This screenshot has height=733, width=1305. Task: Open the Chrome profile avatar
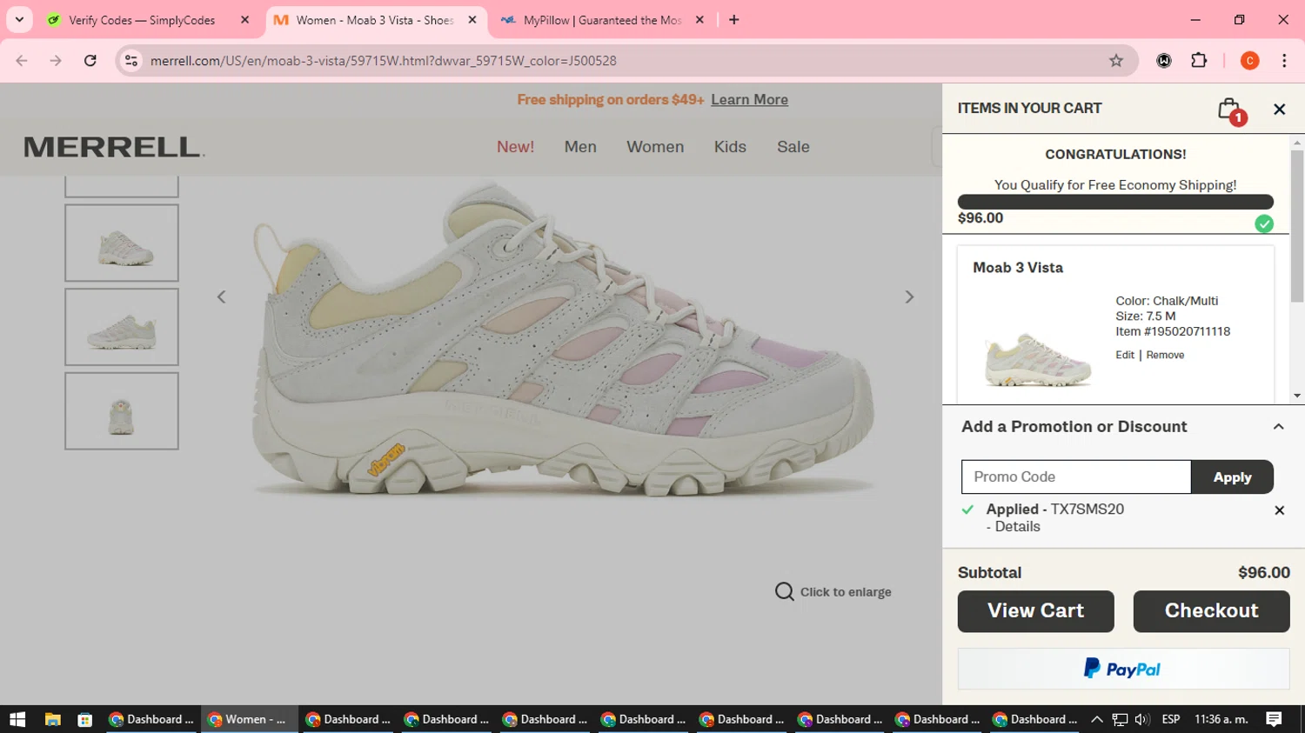[x=1249, y=61]
